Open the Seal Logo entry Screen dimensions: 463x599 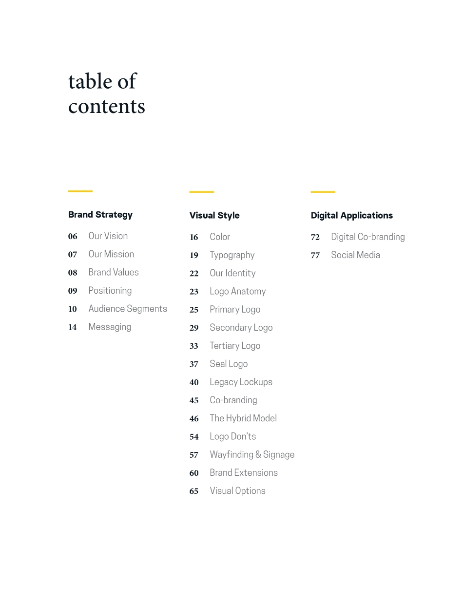click(228, 364)
